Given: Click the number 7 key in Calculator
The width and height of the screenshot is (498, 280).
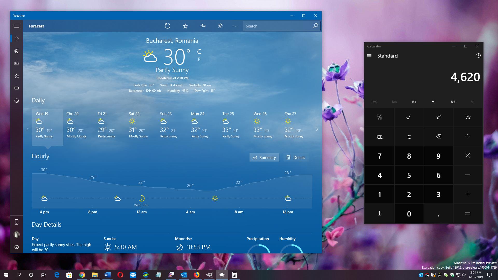Looking at the screenshot, I should [x=379, y=156].
